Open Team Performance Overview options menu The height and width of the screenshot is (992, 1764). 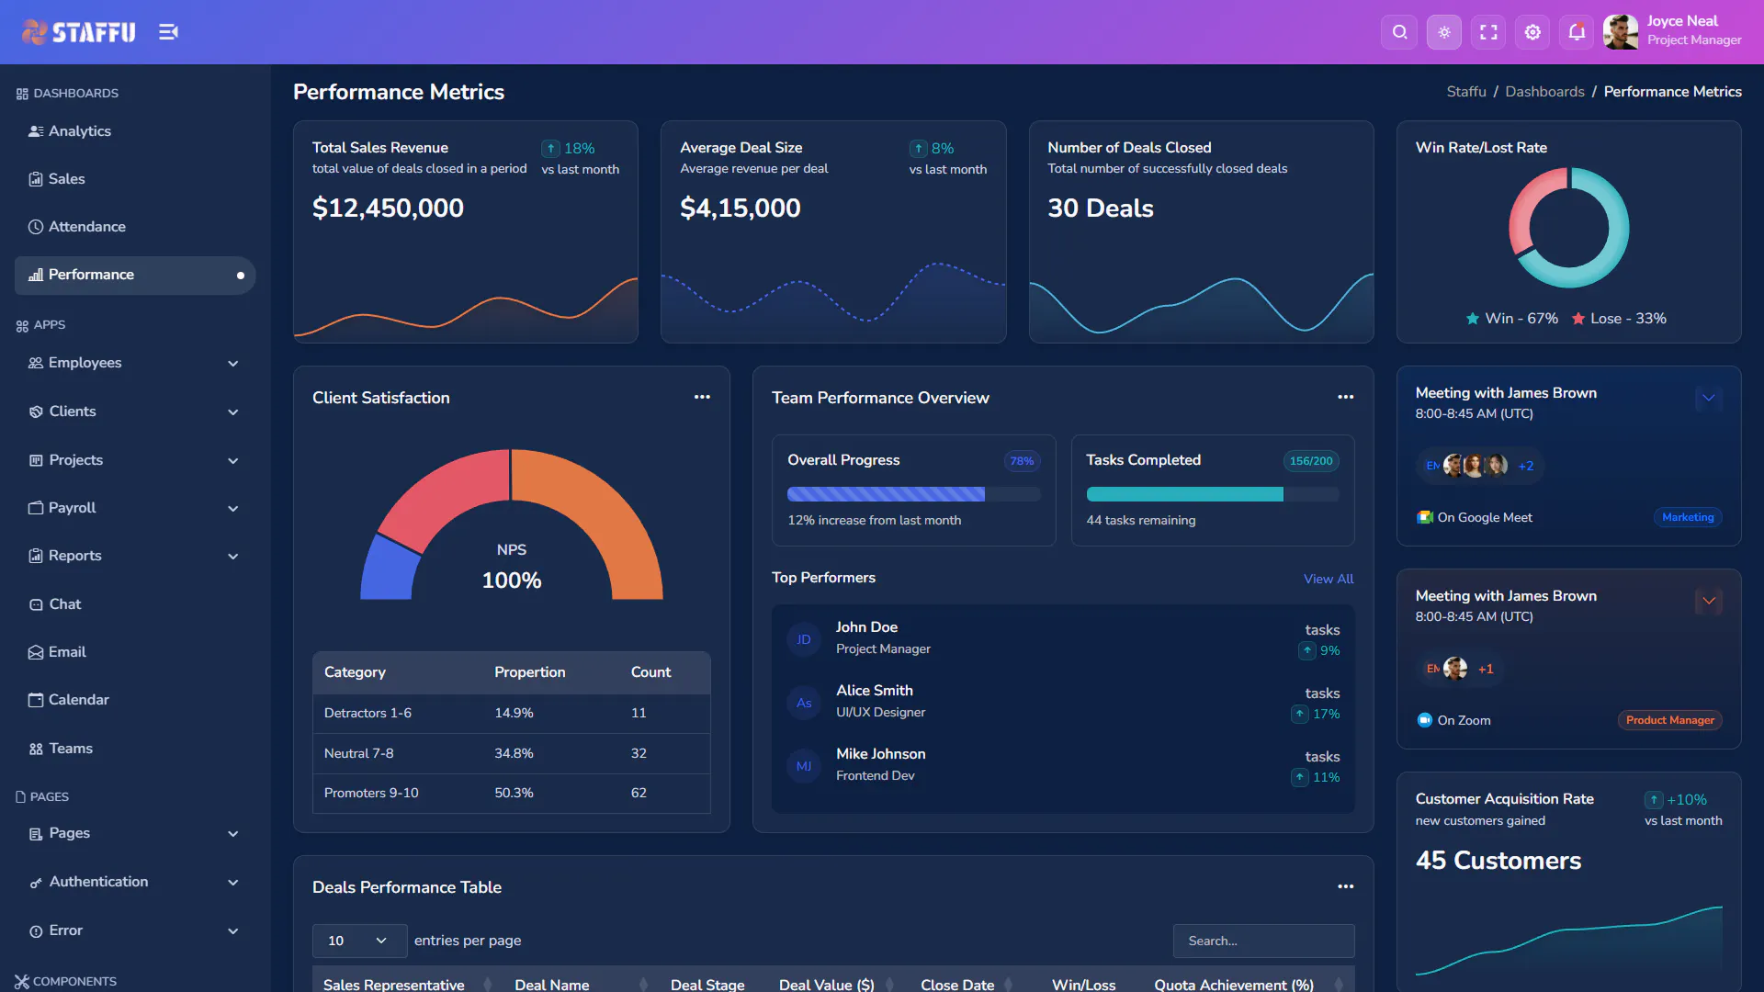(1345, 397)
